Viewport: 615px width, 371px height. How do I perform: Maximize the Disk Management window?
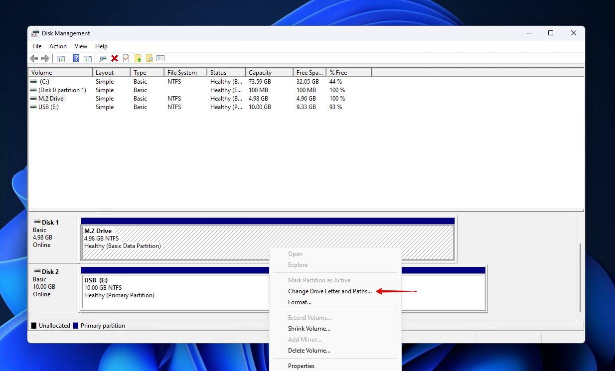(x=551, y=33)
